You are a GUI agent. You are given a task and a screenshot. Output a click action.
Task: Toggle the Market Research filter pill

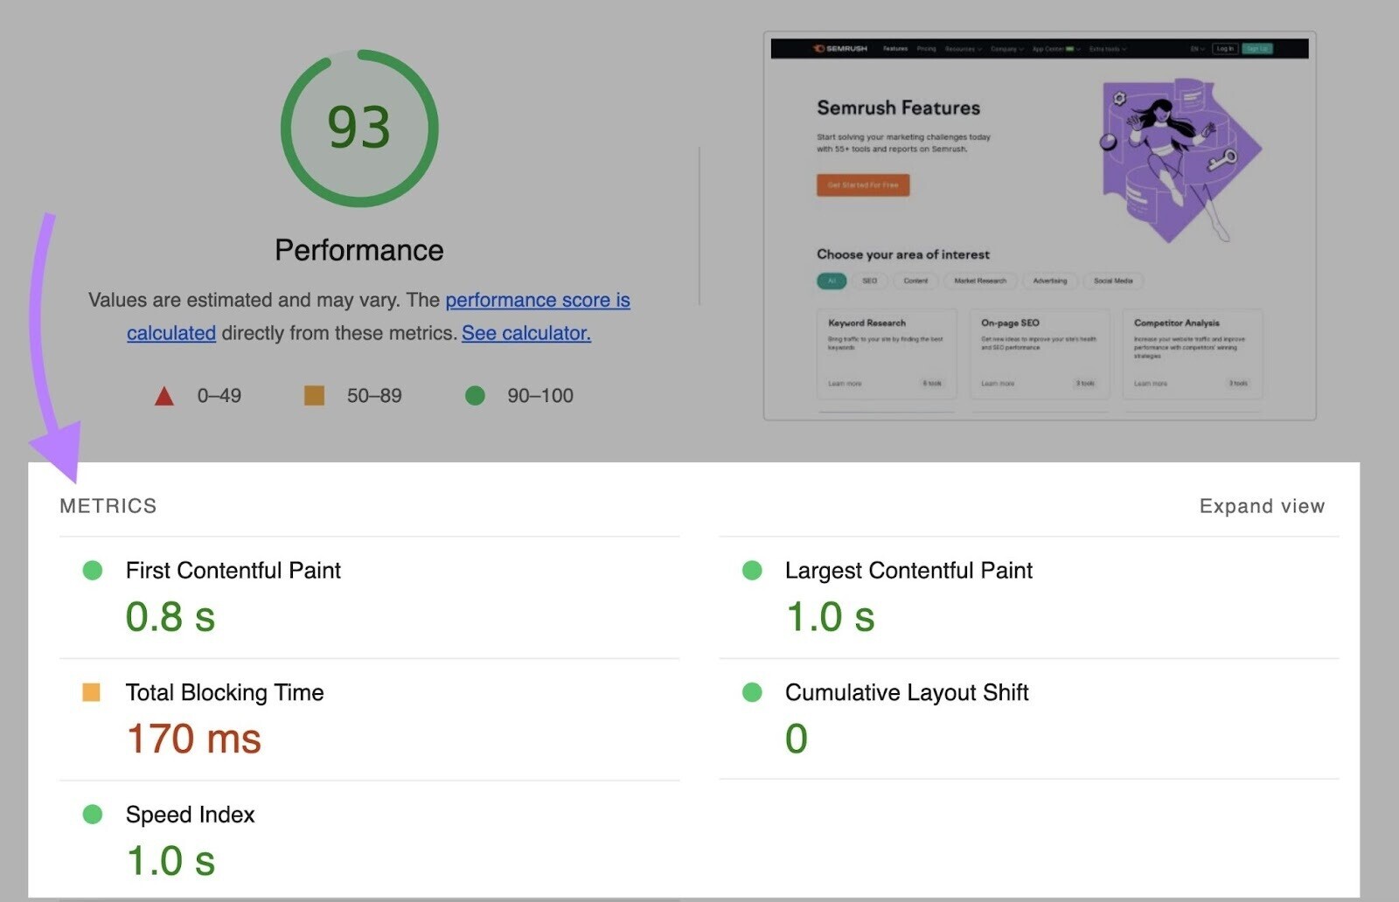(x=980, y=281)
